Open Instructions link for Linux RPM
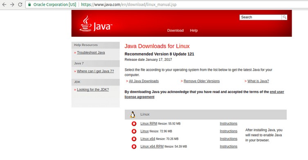The image size is (308, 160). 229,124
